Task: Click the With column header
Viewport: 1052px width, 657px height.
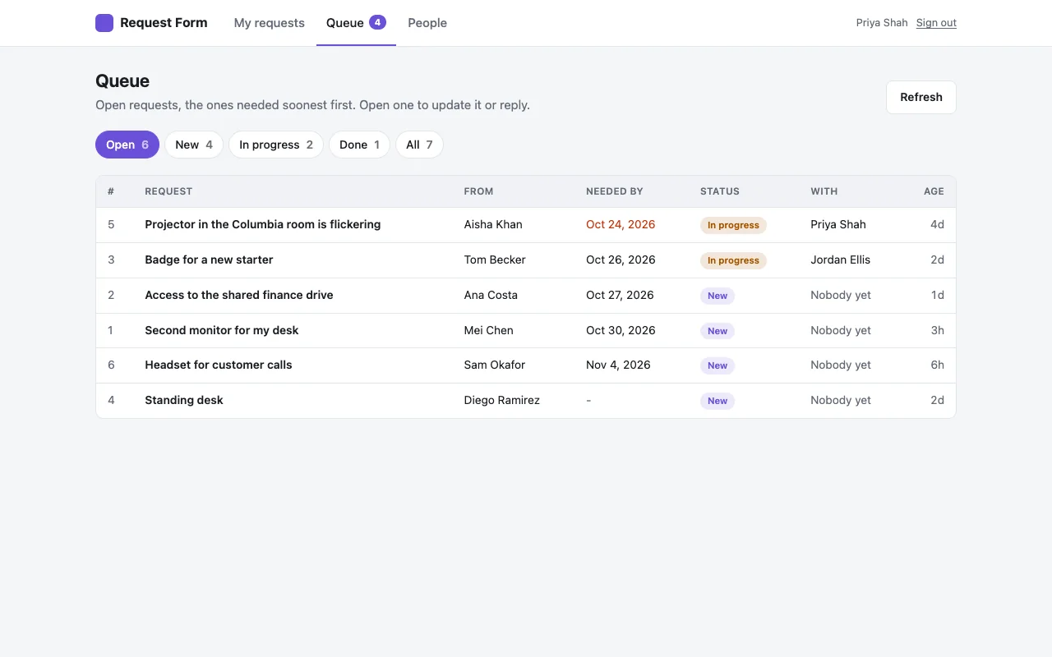Action: (x=824, y=191)
